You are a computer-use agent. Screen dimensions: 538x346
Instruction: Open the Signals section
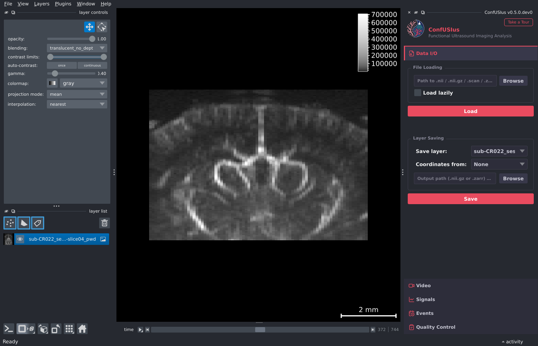point(471,299)
